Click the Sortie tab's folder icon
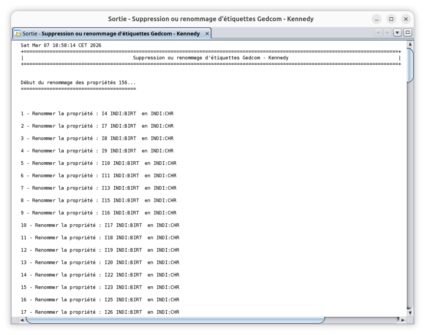The image size is (425, 335). pyautogui.click(x=18, y=34)
